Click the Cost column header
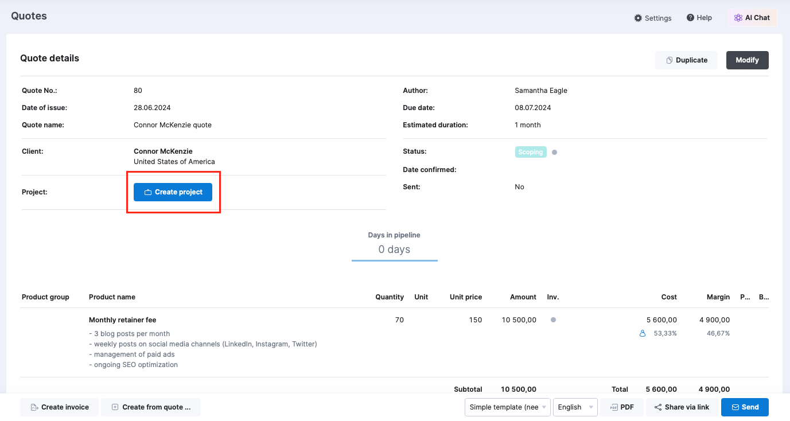This screenshot has height=421, width=790. point(669,297)
